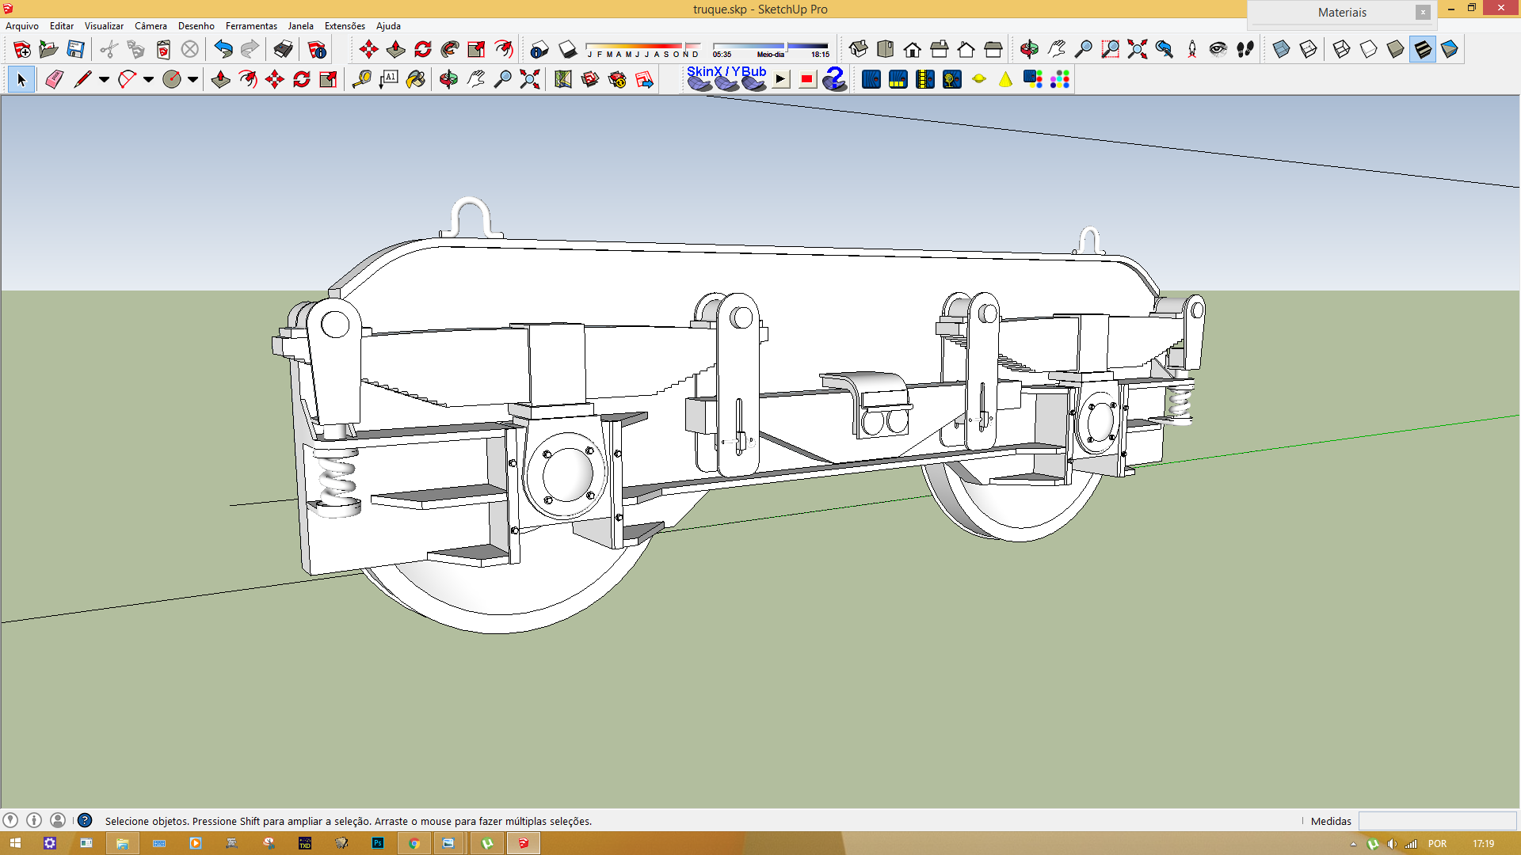Click the Zoom Window tool
The width and height of the screenshot is (1521, 855).
[1111, 49]
